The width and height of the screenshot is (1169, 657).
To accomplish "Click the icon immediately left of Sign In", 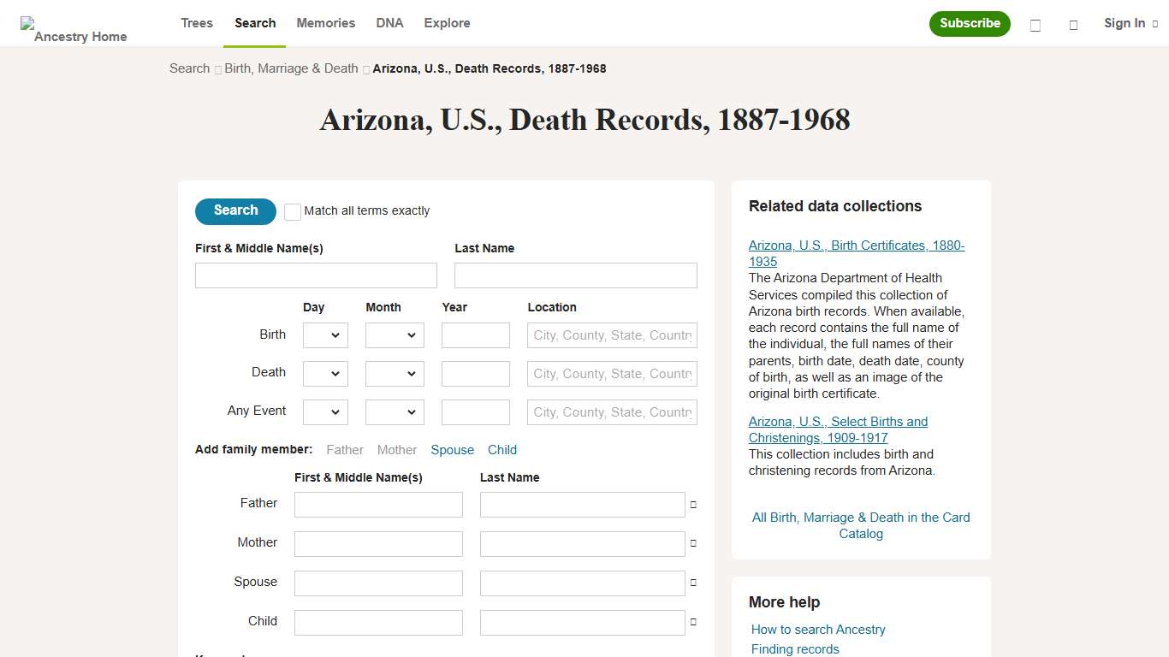I will pos(1073,26).
